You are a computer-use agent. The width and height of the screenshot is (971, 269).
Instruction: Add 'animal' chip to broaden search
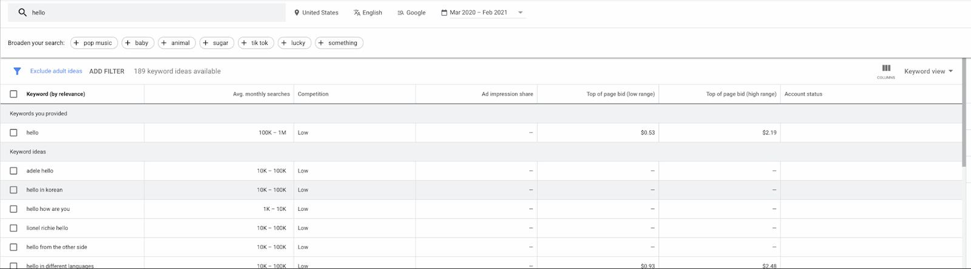(177, 43)
